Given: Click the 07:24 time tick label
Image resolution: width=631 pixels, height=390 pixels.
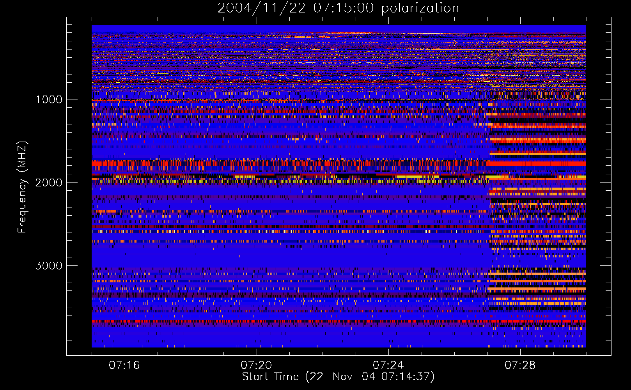Looking at the screenshot, I should click(388, 365).
